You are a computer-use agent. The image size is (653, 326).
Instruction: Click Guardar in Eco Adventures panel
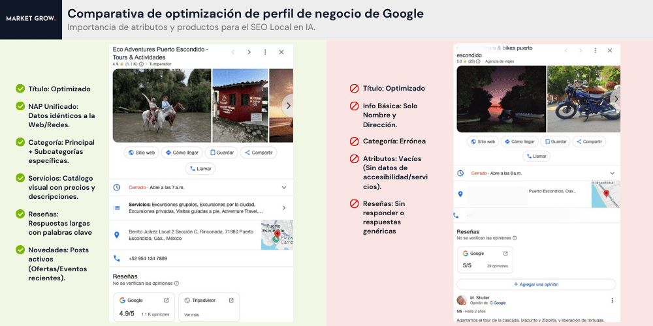(221, 153)
